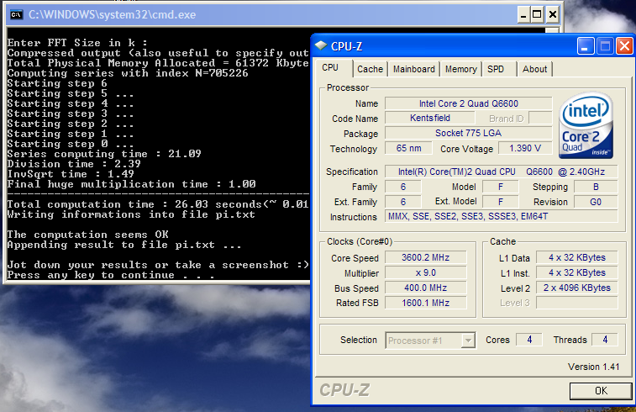The image size is (636, 412).
Task: Click the Code Name Kentsfield field
Action: [x=430, y=118]
